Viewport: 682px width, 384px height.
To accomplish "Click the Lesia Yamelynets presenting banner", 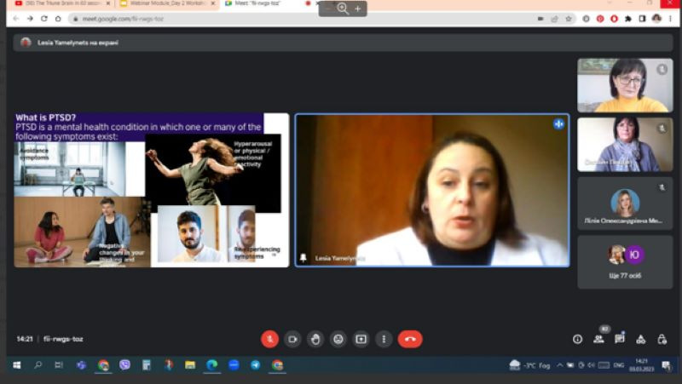I will [x=343, y=43].
